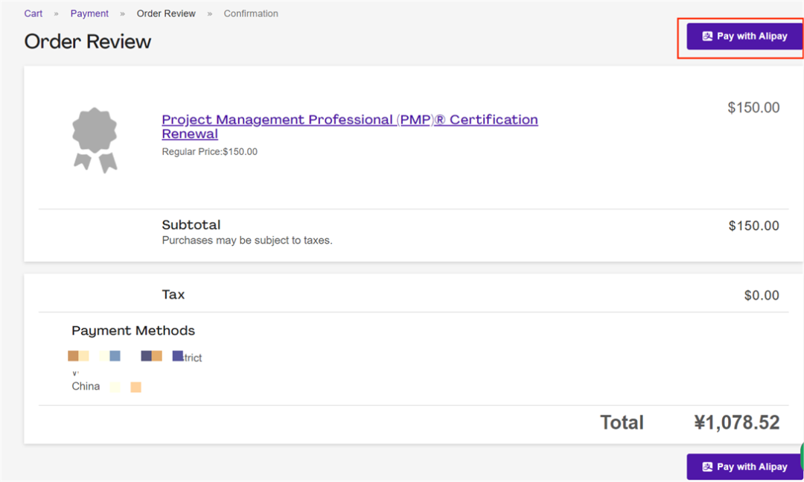The image size is (804, 482).
Task: Click the ¥1,078.52 total amount
Action: pos(737,422)
